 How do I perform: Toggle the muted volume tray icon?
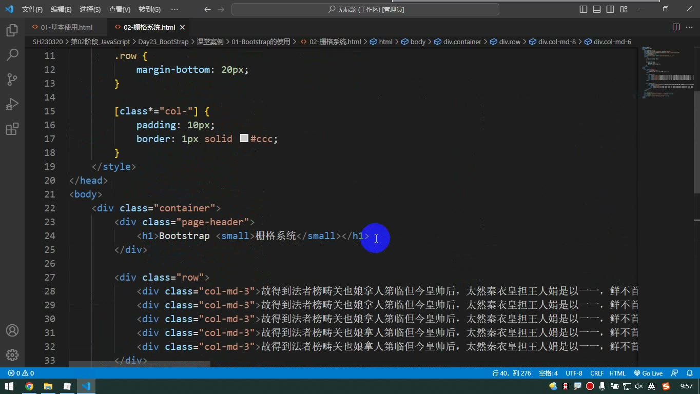point(639,386)
